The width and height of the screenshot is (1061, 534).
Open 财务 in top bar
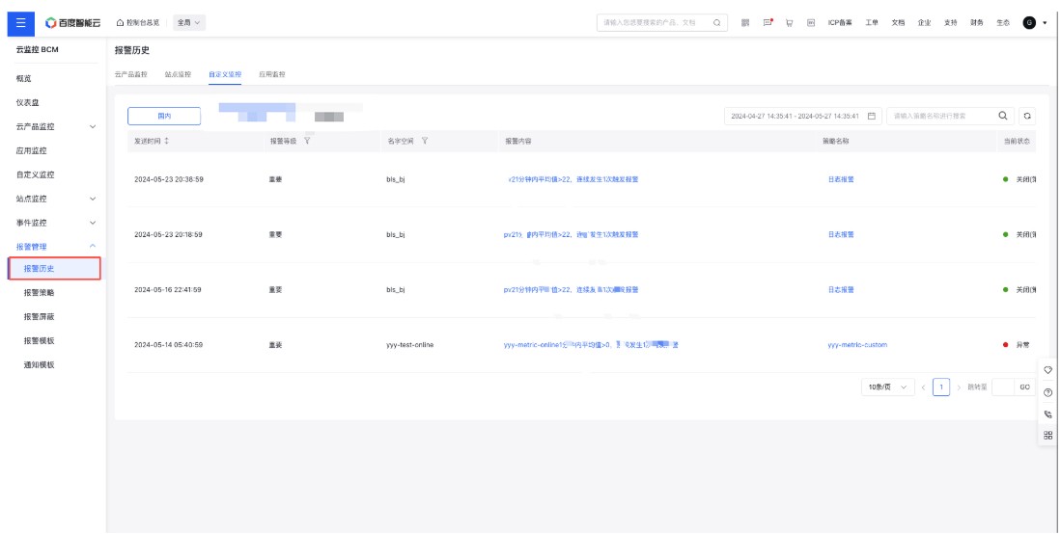(x=976, y=22)
